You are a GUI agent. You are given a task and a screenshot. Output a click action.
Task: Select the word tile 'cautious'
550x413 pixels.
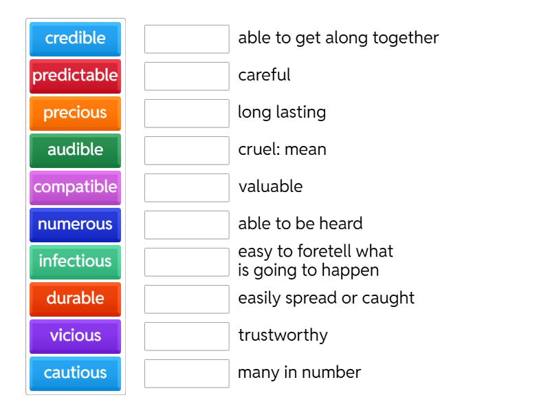pyautogui.click(x=74, y=374)
